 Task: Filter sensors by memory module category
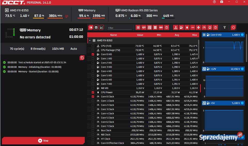click(x=161, y=28)
